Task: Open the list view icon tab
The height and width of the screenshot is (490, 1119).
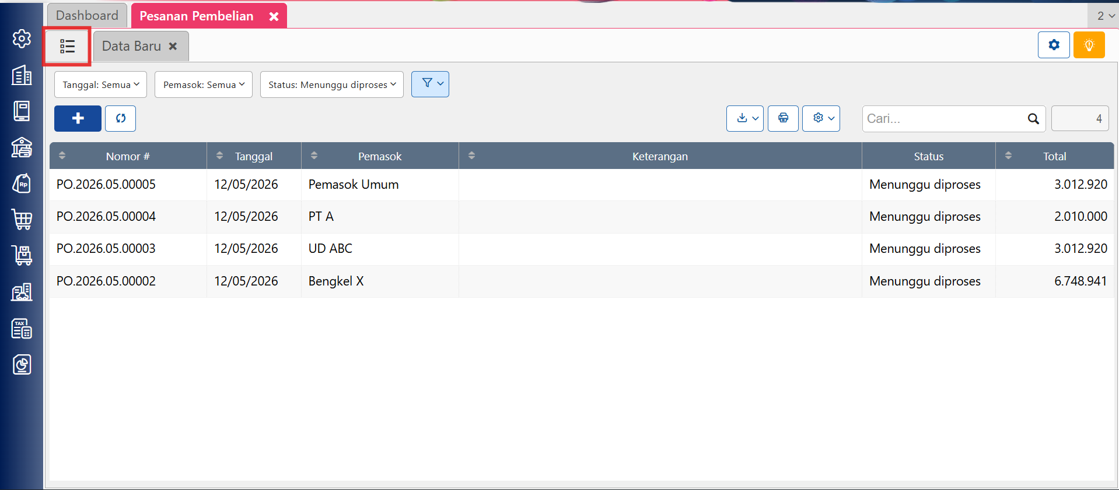Action: tap(67, 46)
